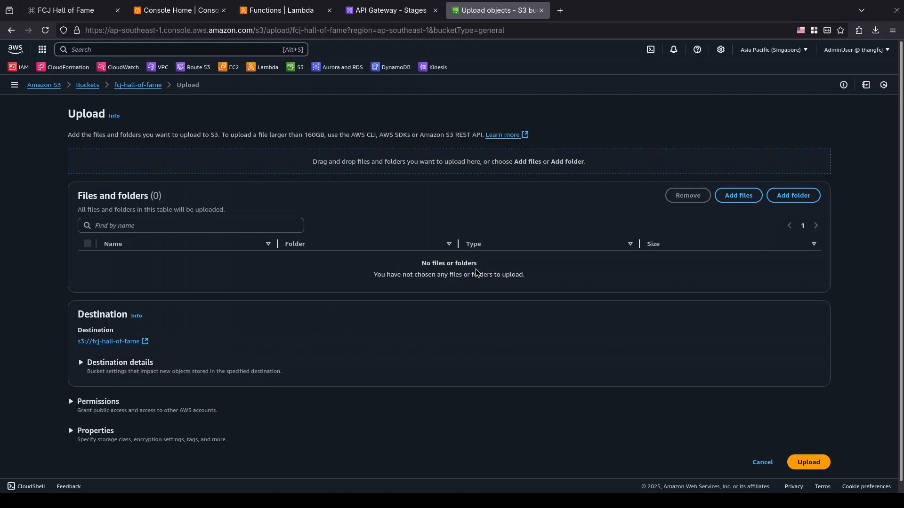
Task: Open the Info link beside Upload heading
Action: point(114,116)
